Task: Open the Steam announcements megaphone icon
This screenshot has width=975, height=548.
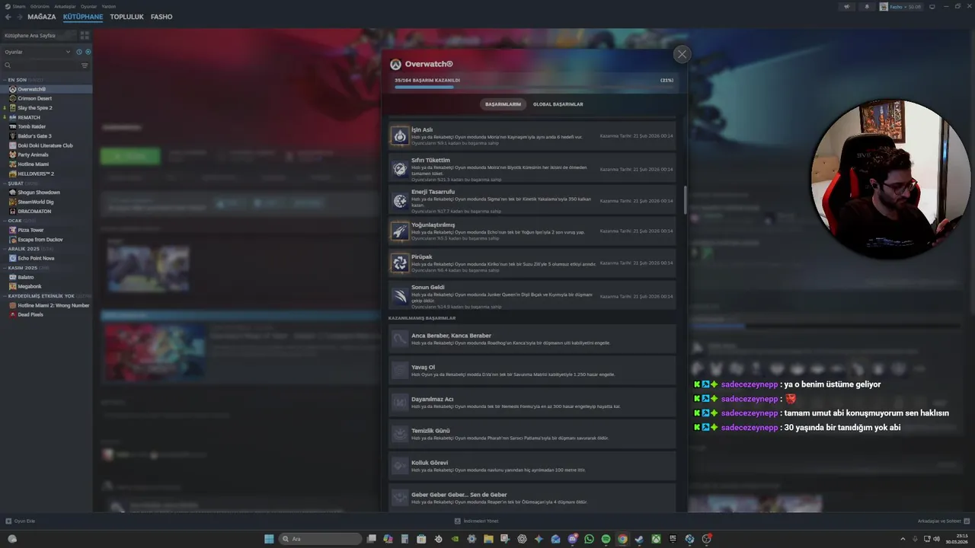Action: pos(846,6)
